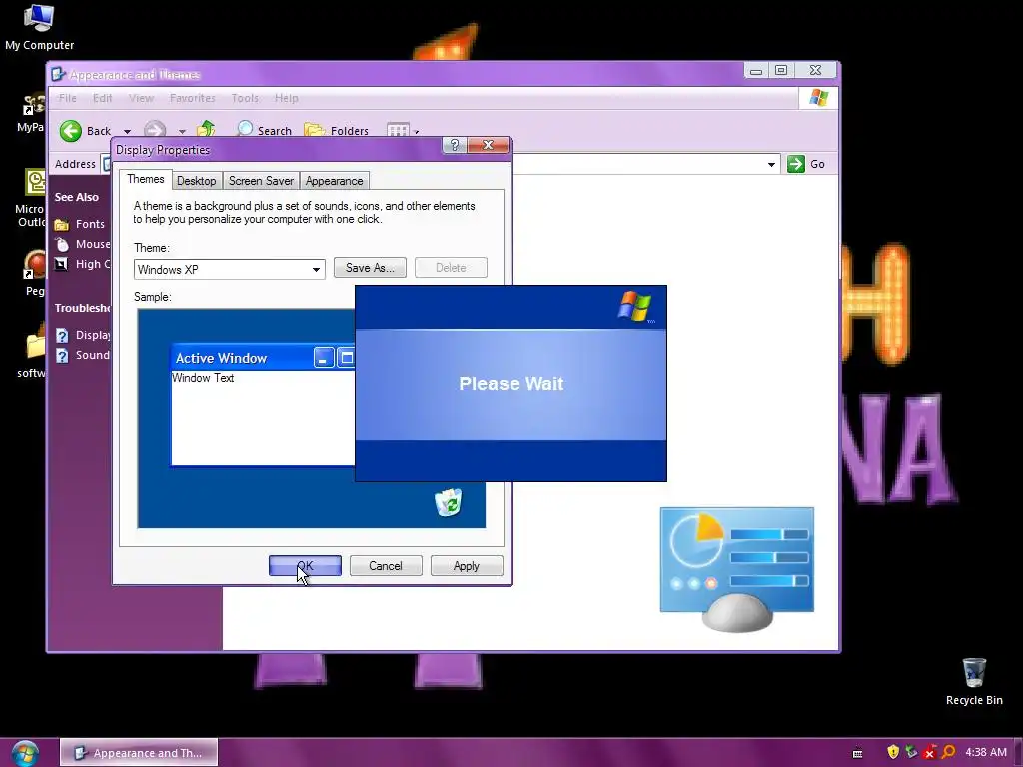
Task: Open Search in the explorer toolbar
Action: [x=264, y=130]
